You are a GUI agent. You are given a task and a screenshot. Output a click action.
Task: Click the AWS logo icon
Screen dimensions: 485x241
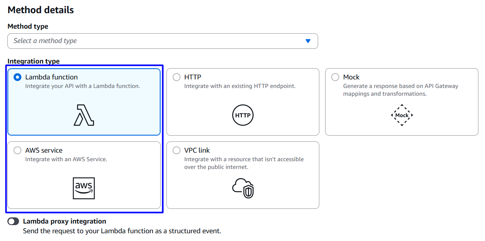pyautogui.click(x=84, y=188)
